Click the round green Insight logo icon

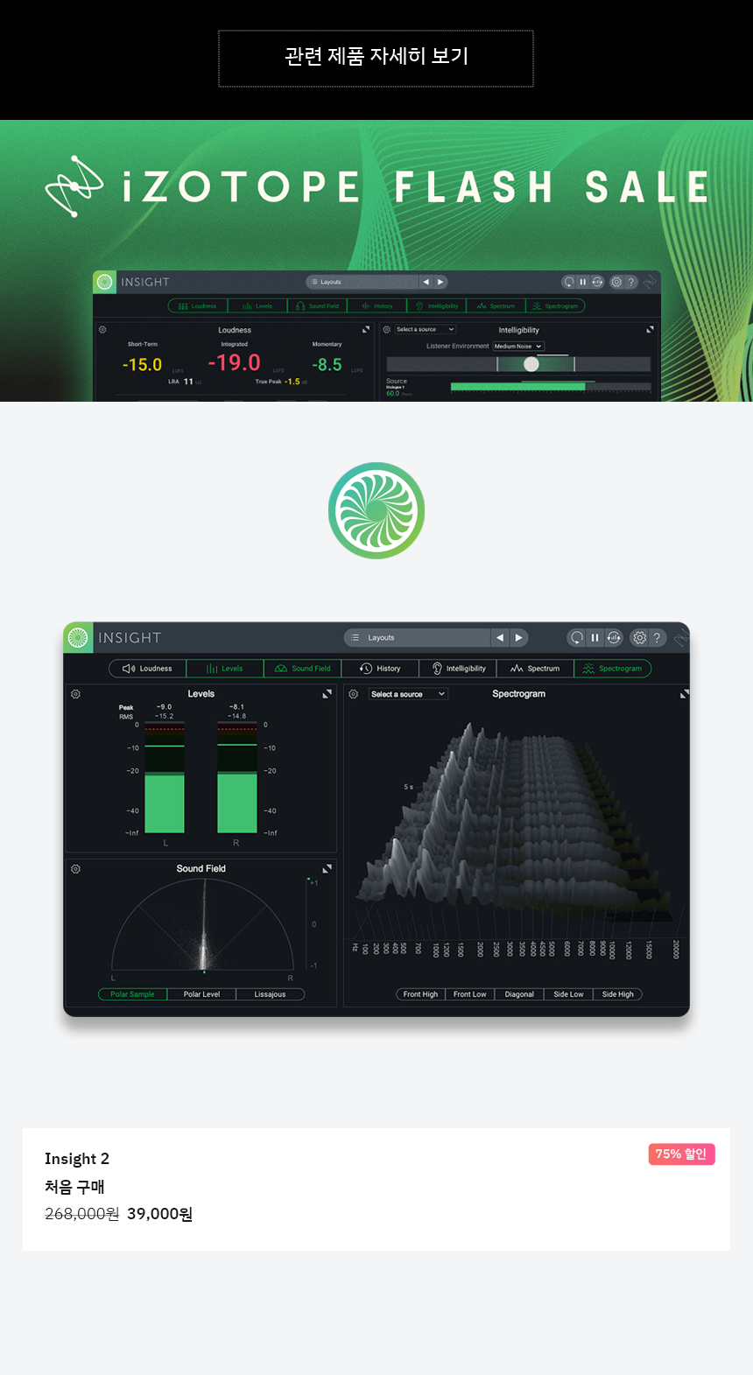click(x=376, y=510)
